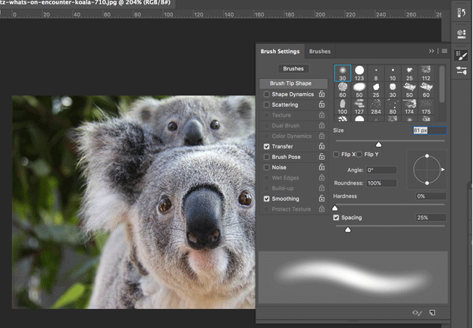Click the brush stroke preview area
Screen dimensions: 473x328
pyautogui.click(x=353, y=277)
